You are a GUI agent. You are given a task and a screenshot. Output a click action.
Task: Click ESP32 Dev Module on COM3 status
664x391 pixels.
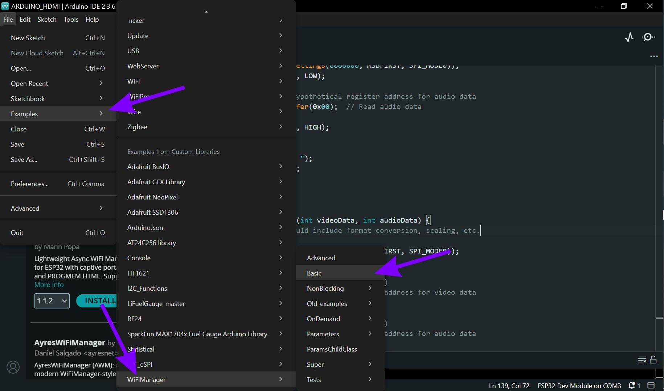579,386
